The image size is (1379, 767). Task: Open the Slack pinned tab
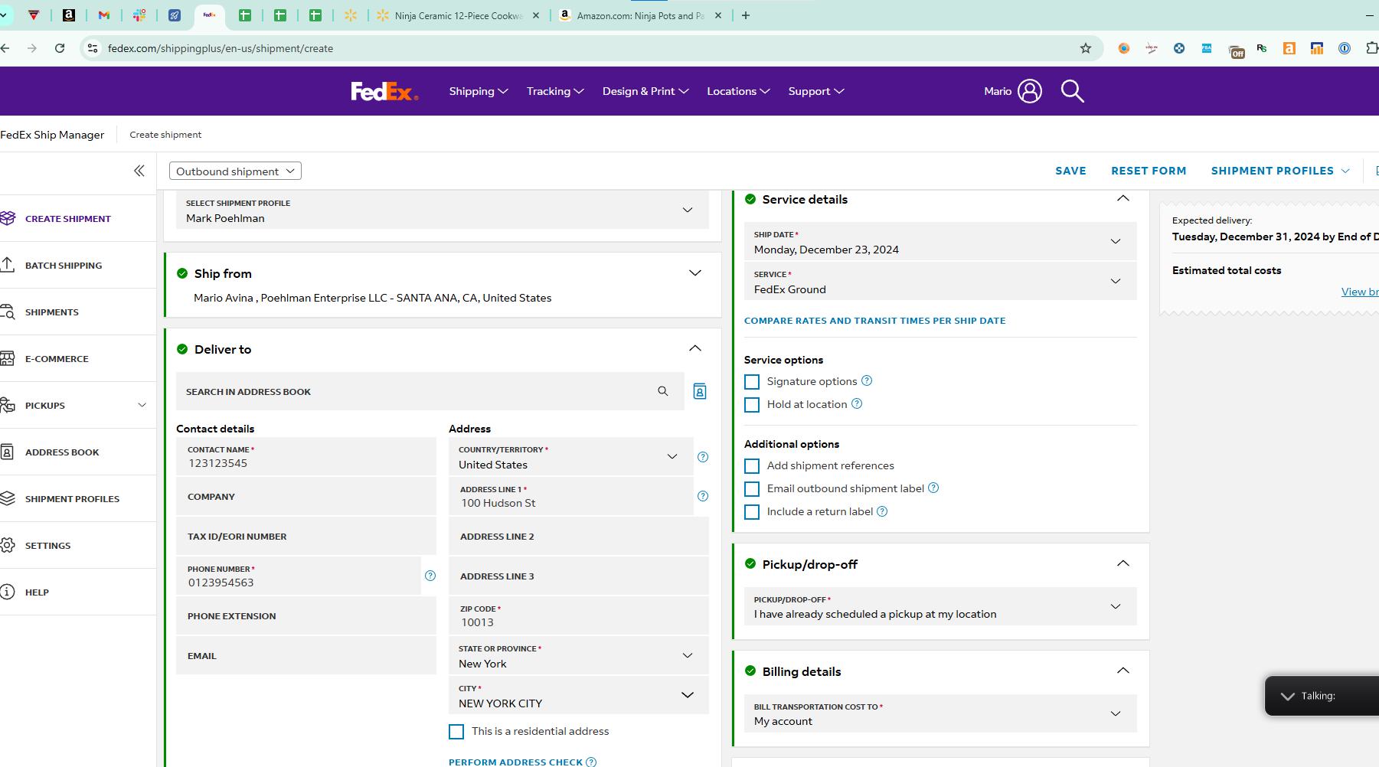click(x=139, y=15)
